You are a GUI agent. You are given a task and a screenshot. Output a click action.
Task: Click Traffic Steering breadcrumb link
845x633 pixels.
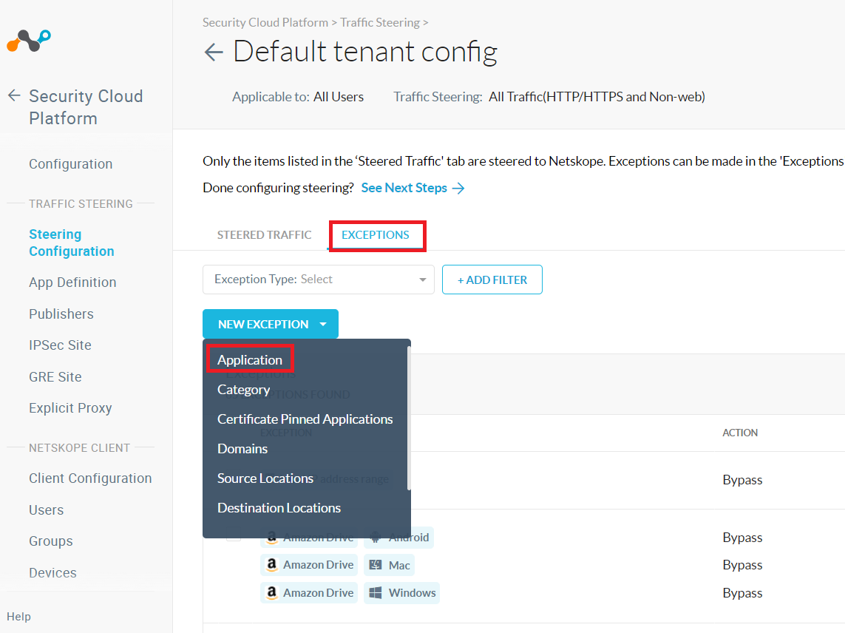coord(380,23)
